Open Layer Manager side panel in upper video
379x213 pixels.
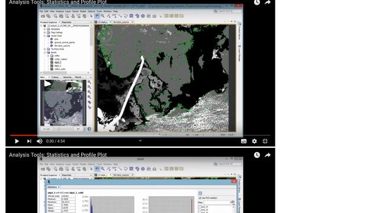239,53
